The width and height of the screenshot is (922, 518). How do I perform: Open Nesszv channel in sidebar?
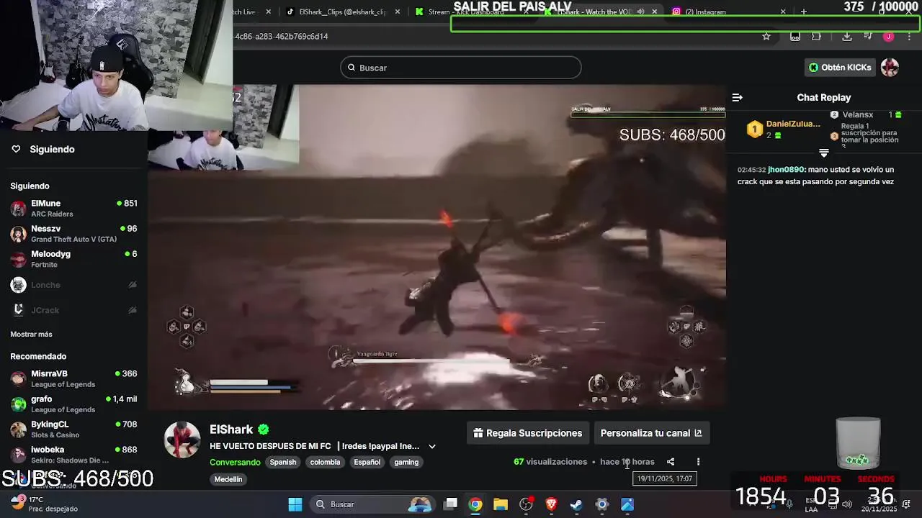(x=73, y=233)
